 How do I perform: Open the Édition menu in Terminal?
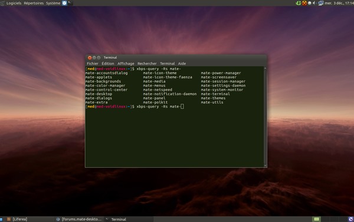[x=108, y=64]
